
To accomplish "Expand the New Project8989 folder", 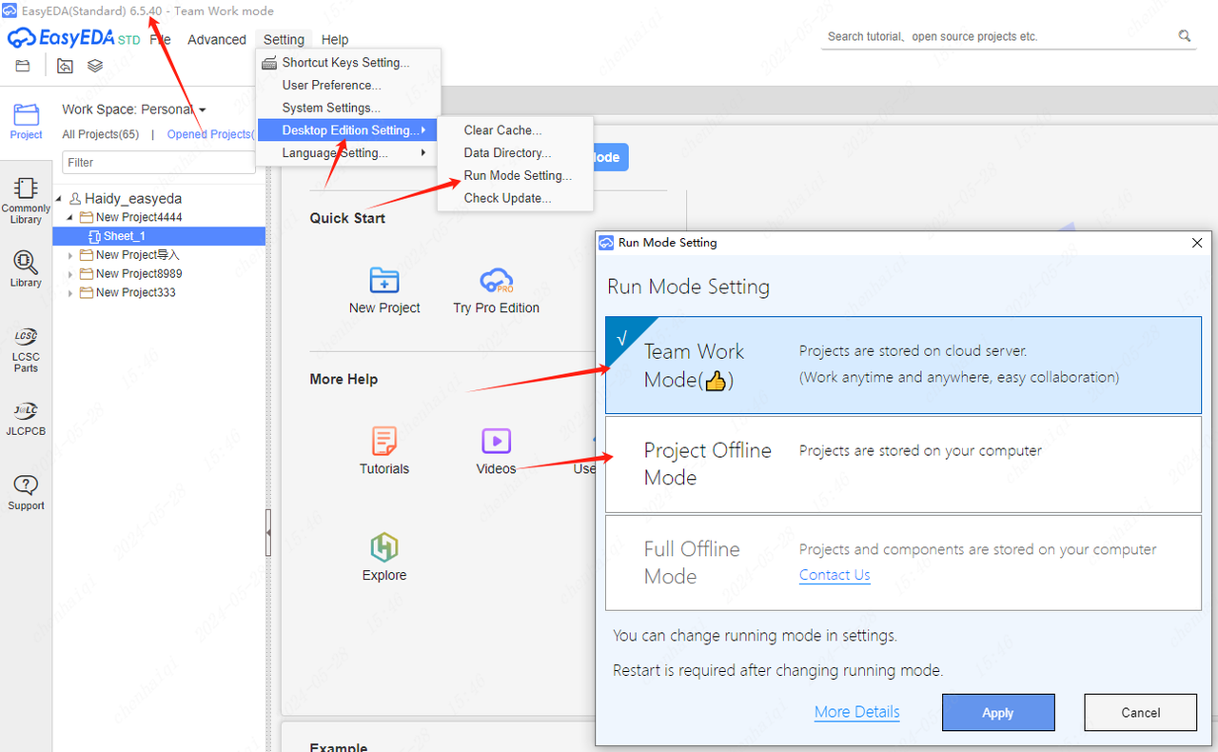I will [70, 274].
